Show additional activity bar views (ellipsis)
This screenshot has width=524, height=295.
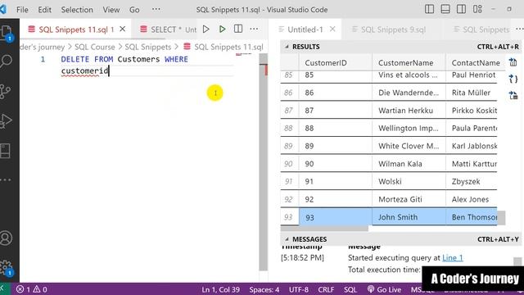6,180
